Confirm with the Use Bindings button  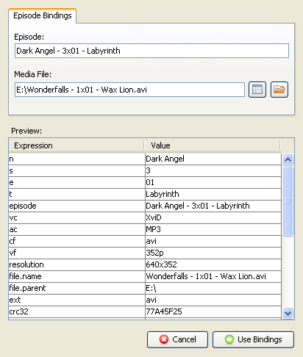253,339
